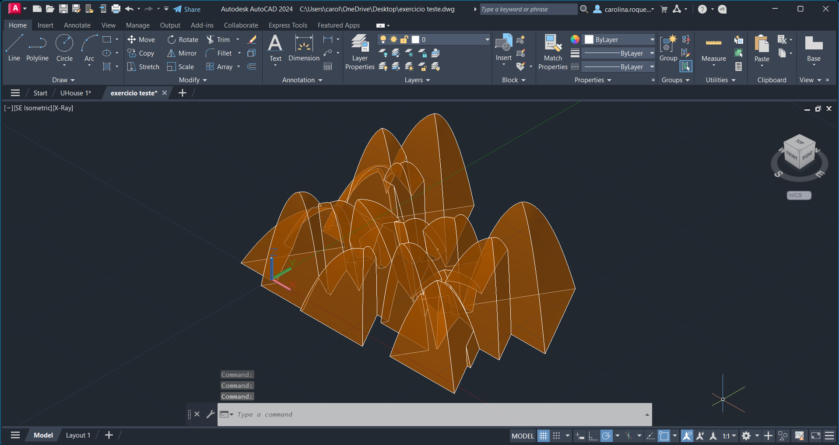Activate the Rotate tool
Image resolution: width=839 pixels, height=445 pixels.
(183, 40)
